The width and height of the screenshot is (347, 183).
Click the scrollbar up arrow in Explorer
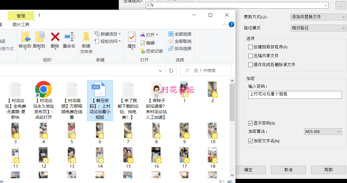pos(232,80)
